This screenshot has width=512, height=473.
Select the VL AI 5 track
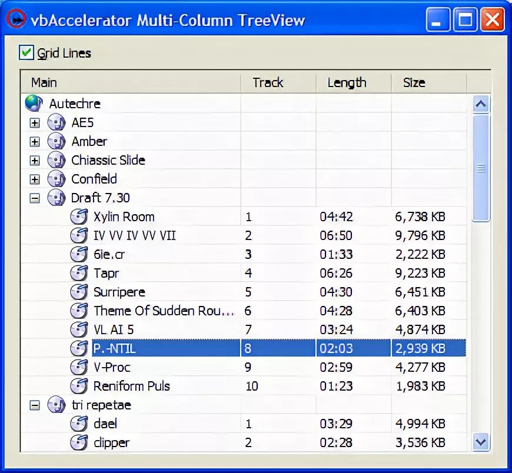(114, 329)
